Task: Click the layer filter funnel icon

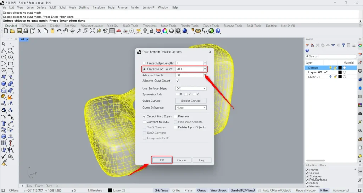Action: pos(344,45)
